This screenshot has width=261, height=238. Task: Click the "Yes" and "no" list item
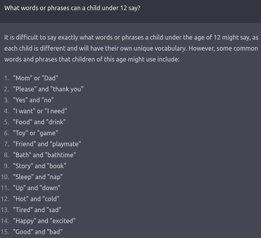click(x=33, y=100)
